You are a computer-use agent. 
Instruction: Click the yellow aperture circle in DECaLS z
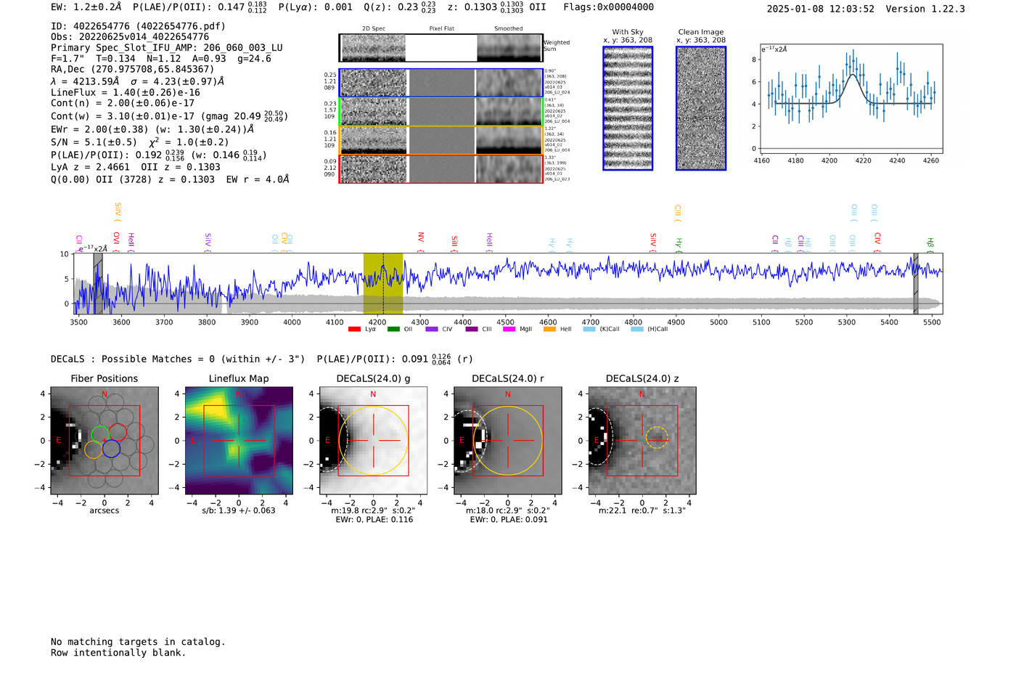(656, 437)
